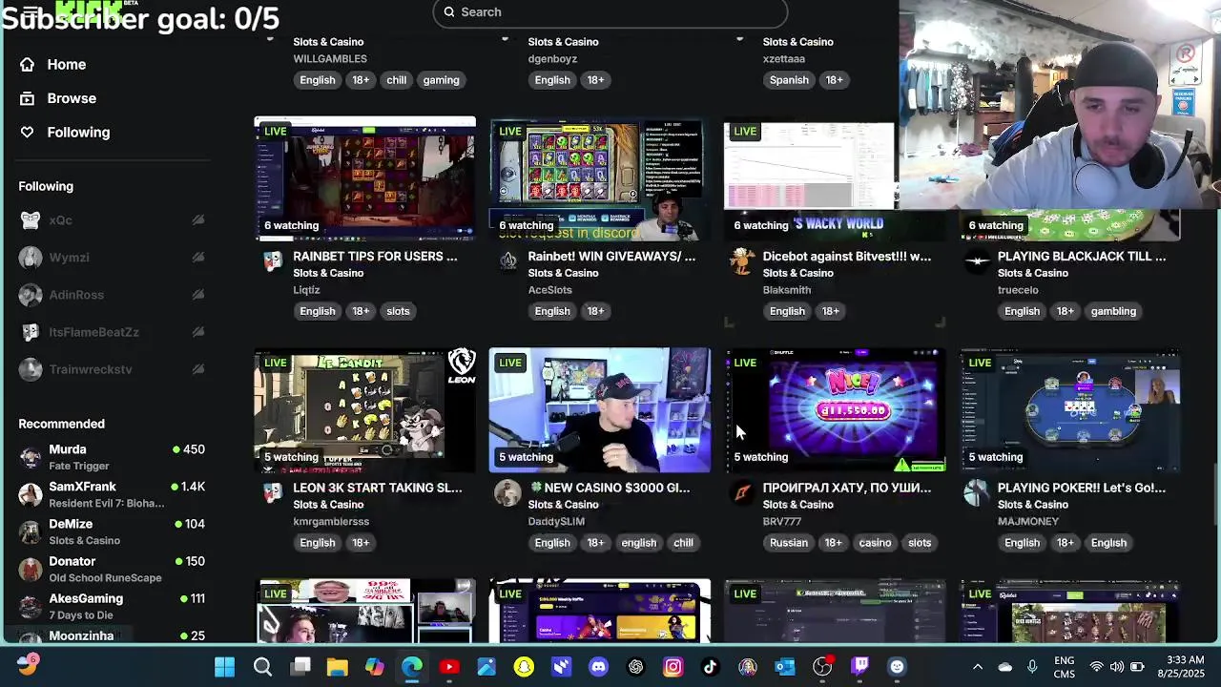This screenshot has height=687, width=1221.
Task: Open Discord from taskbar
Action: (x=598, y=667)
